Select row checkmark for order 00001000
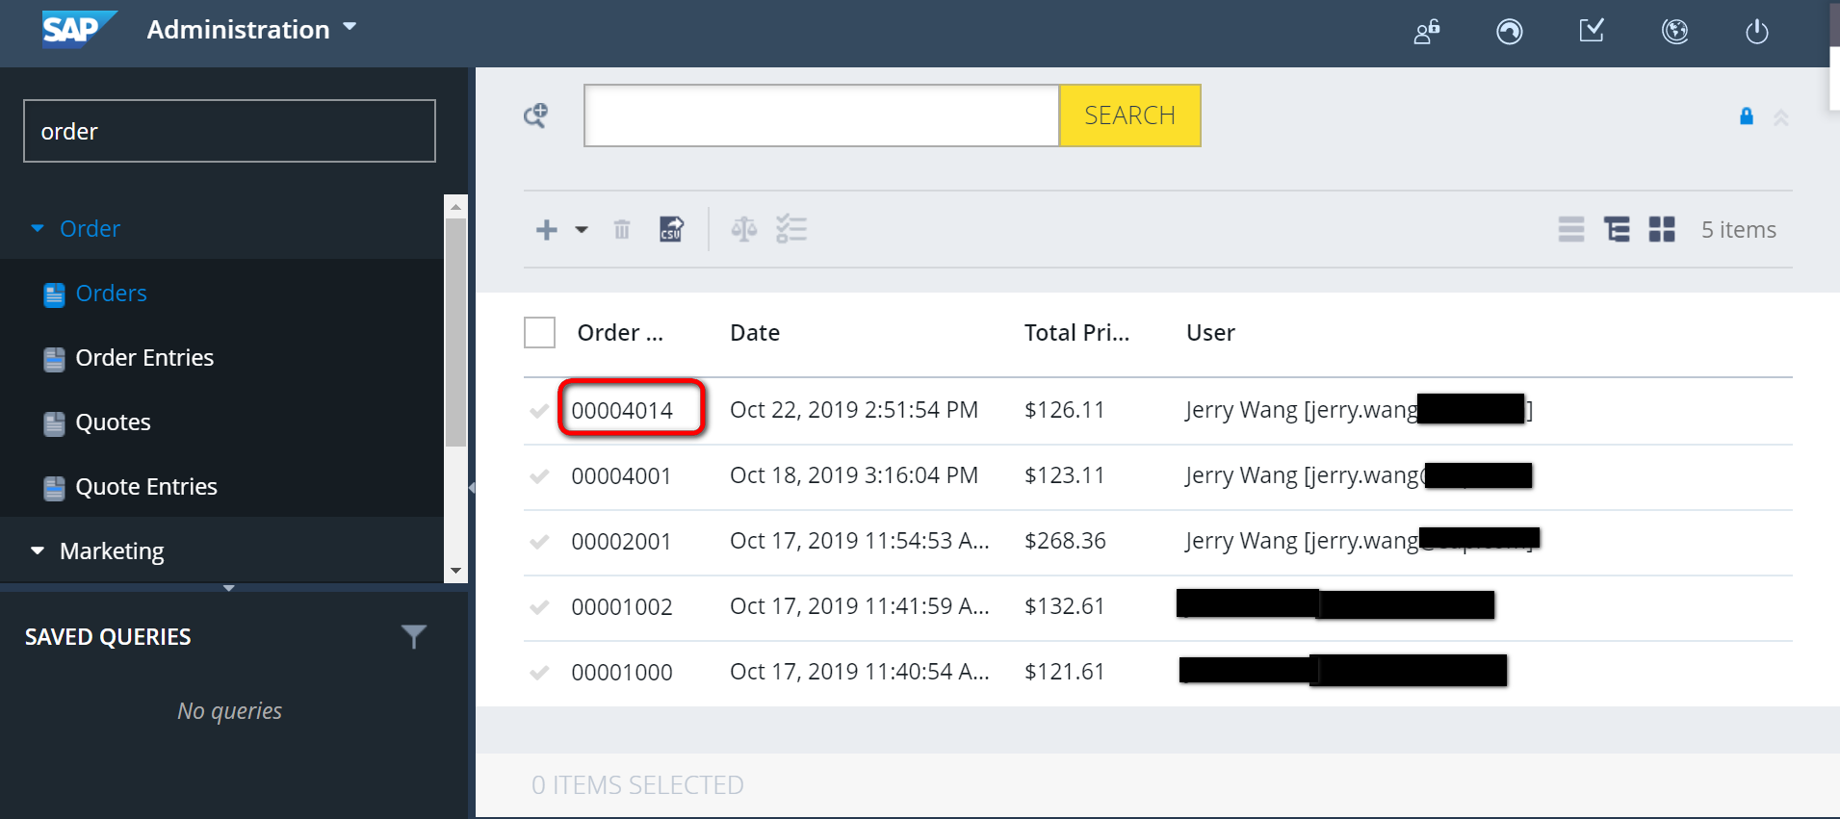The image size is (1840, 819). [539, 672]
